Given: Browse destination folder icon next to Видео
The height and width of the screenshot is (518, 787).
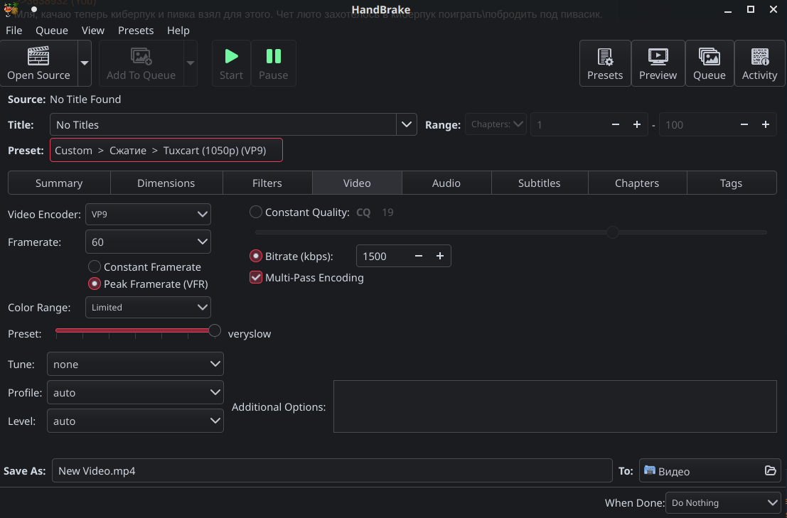Looking at the screenshot, I should coord(770,470).
